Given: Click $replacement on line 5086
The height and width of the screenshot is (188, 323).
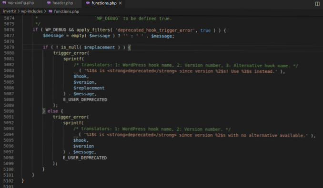Looking at the screenshot, I should (89, 88).
